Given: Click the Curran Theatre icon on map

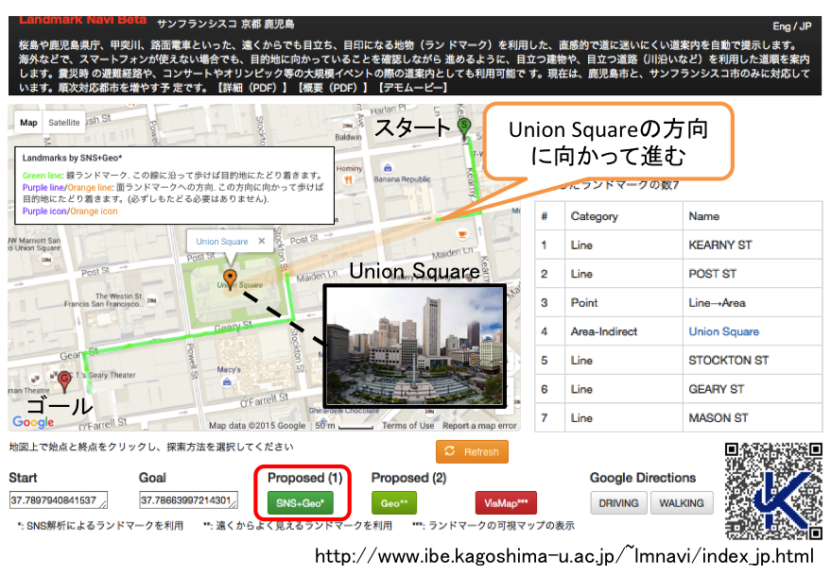Looking at the screenshot, I should [x=35, y=379].
